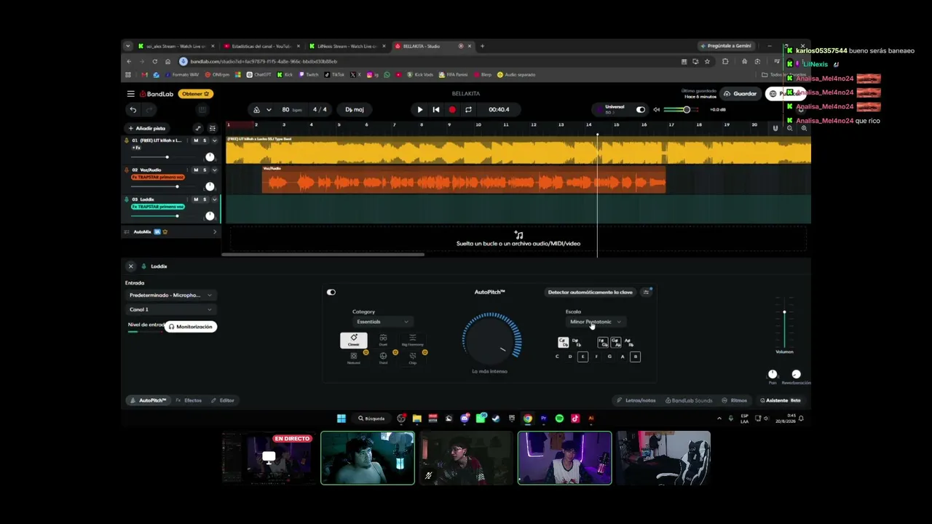The width and height of the screenshot is (932, 524).
Task: Bookmark this page with the star icon
Action: [707, 61]
